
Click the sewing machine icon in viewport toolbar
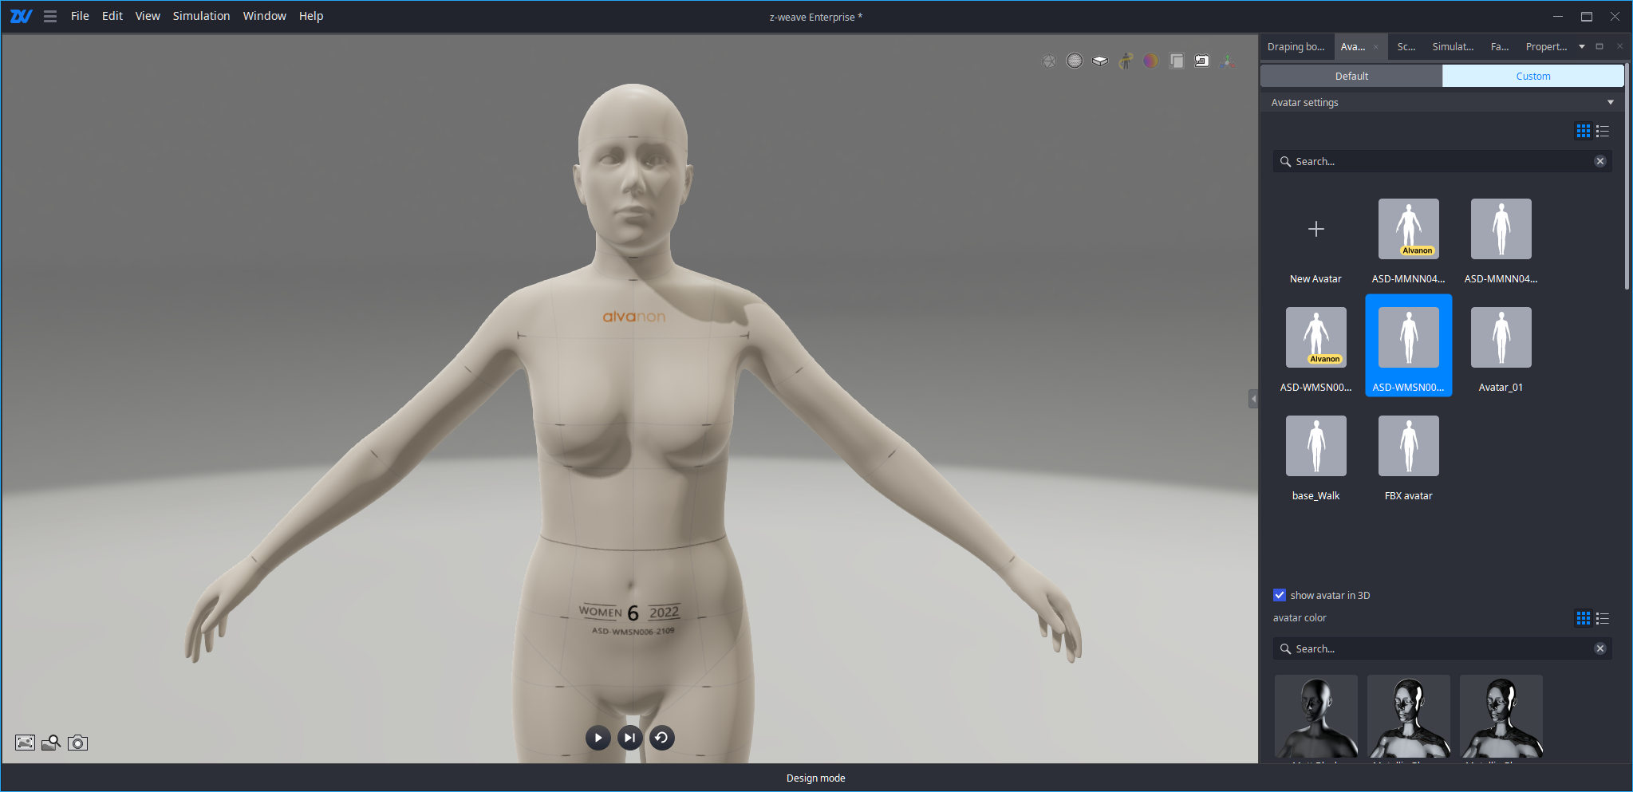[x=1201, y=61]
